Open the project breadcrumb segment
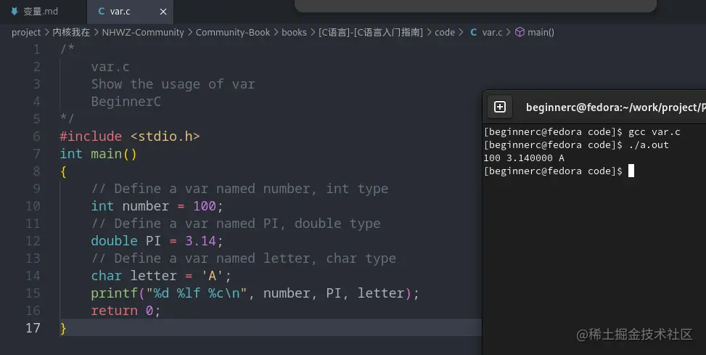 click(x=26, y=33)
